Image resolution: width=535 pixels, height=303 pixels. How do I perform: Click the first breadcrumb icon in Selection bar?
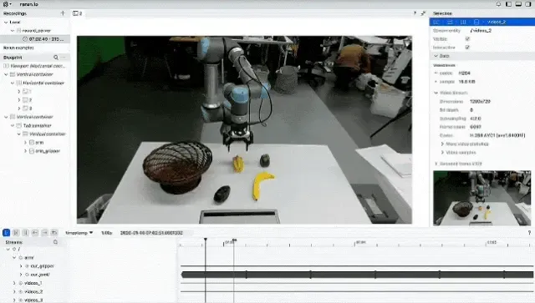pos(436,22)
